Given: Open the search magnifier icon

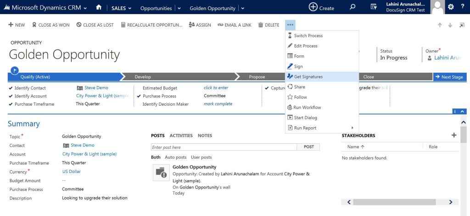Looking at the screenshot, I should tap(353, 7).
